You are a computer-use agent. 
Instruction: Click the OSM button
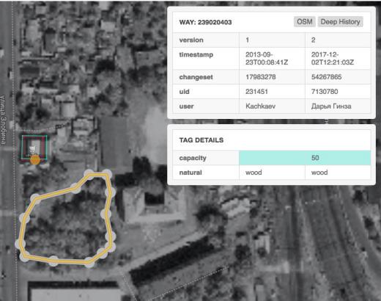coord(305,22)
